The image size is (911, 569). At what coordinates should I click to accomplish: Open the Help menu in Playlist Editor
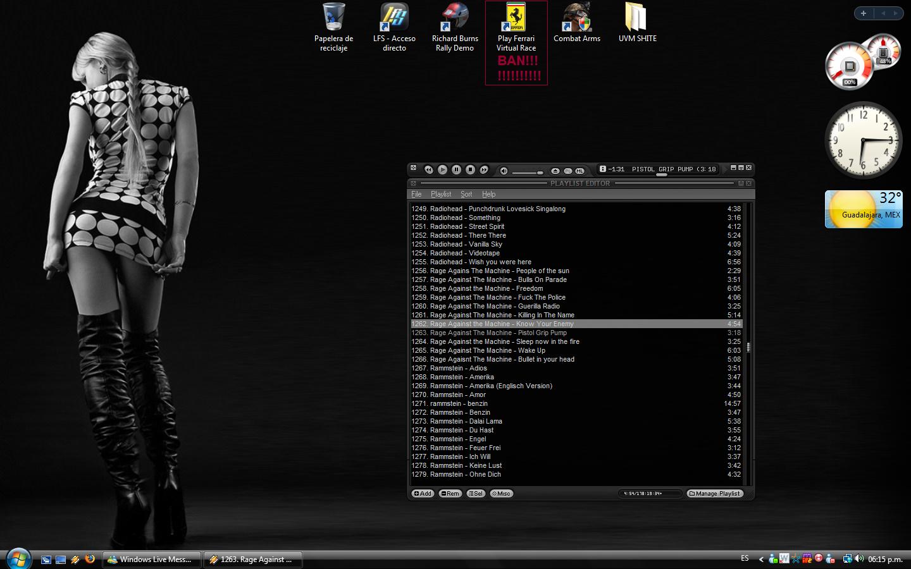[x=488, y=194]
